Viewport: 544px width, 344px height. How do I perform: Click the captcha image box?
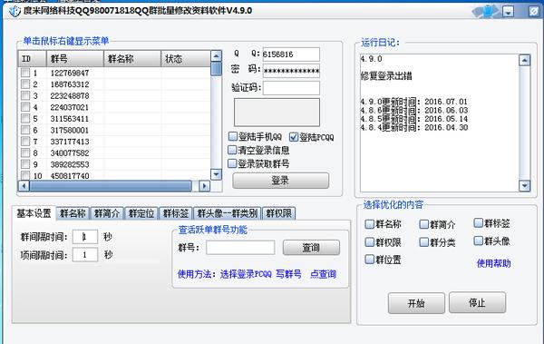[277, 113]
